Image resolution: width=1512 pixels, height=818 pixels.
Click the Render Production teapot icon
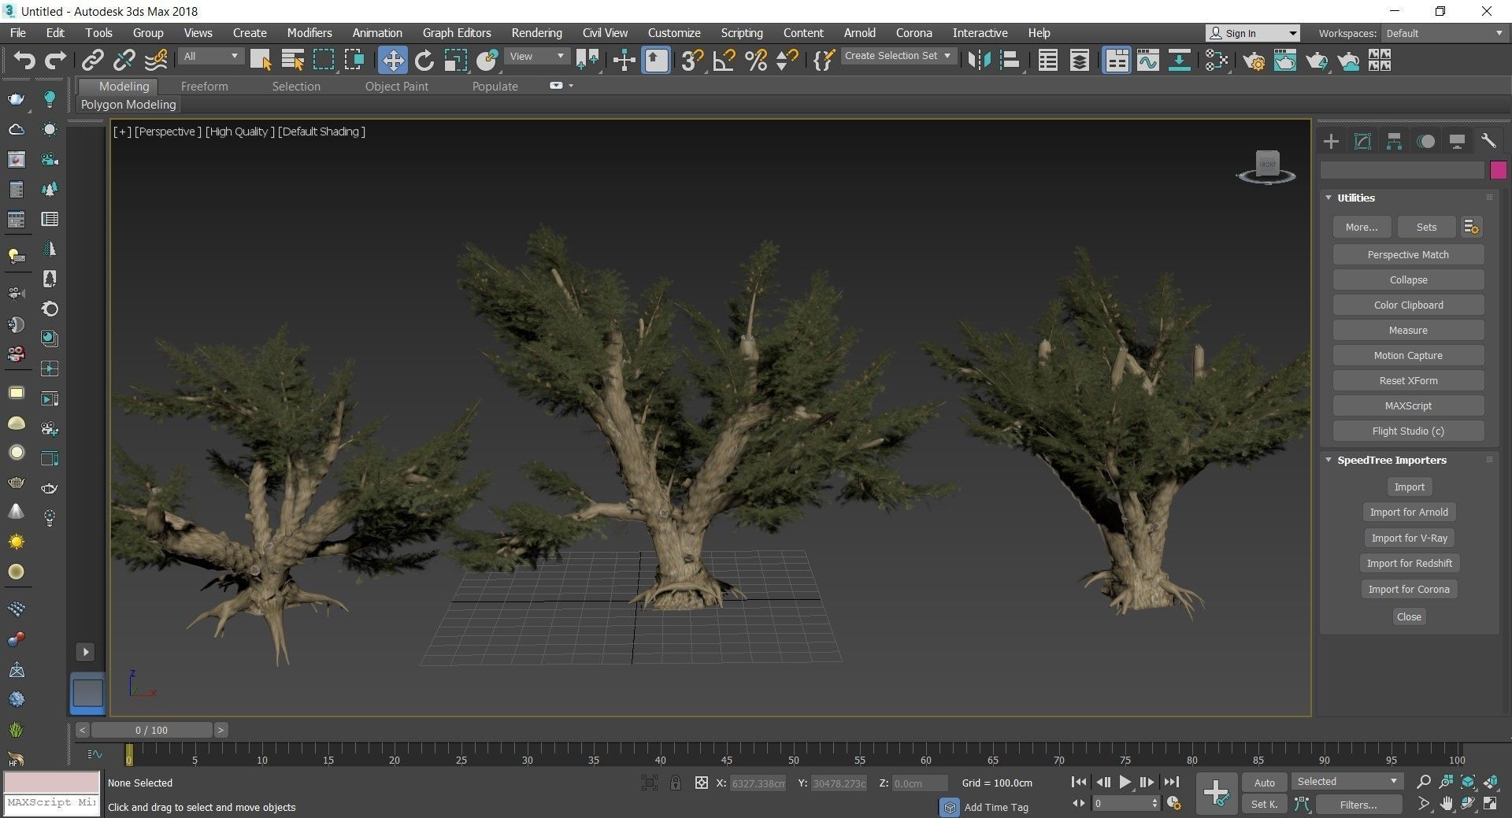1317,61
